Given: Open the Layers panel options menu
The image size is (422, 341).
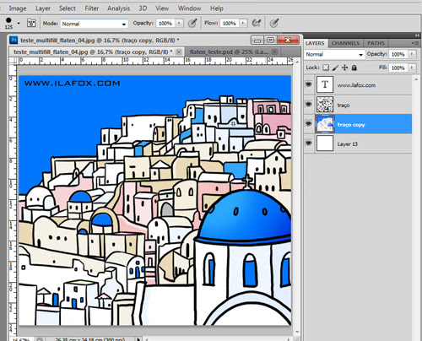Looking at the screenshot, I should click(415, 43).
